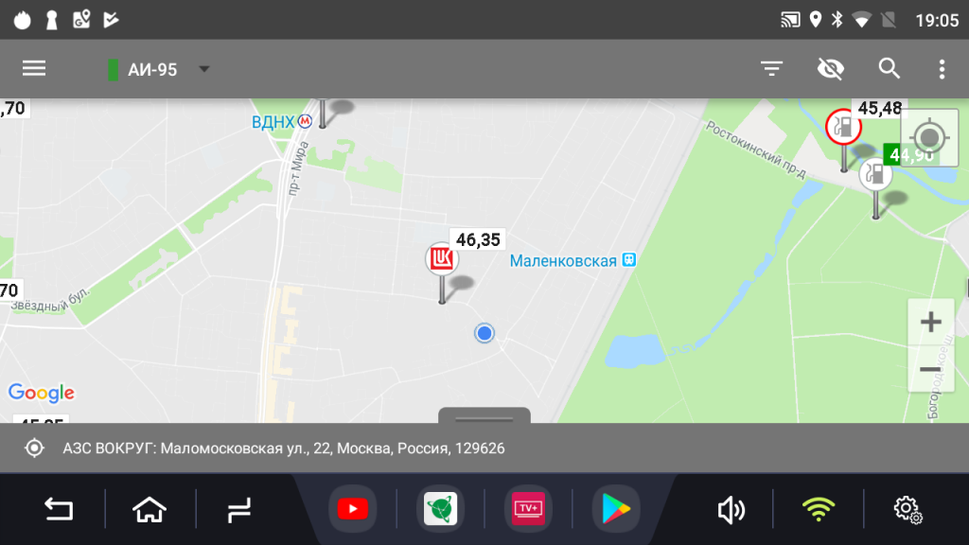Tap the green 44,90 price label
This screenshot has height=545, width=969.
point(912,155)
